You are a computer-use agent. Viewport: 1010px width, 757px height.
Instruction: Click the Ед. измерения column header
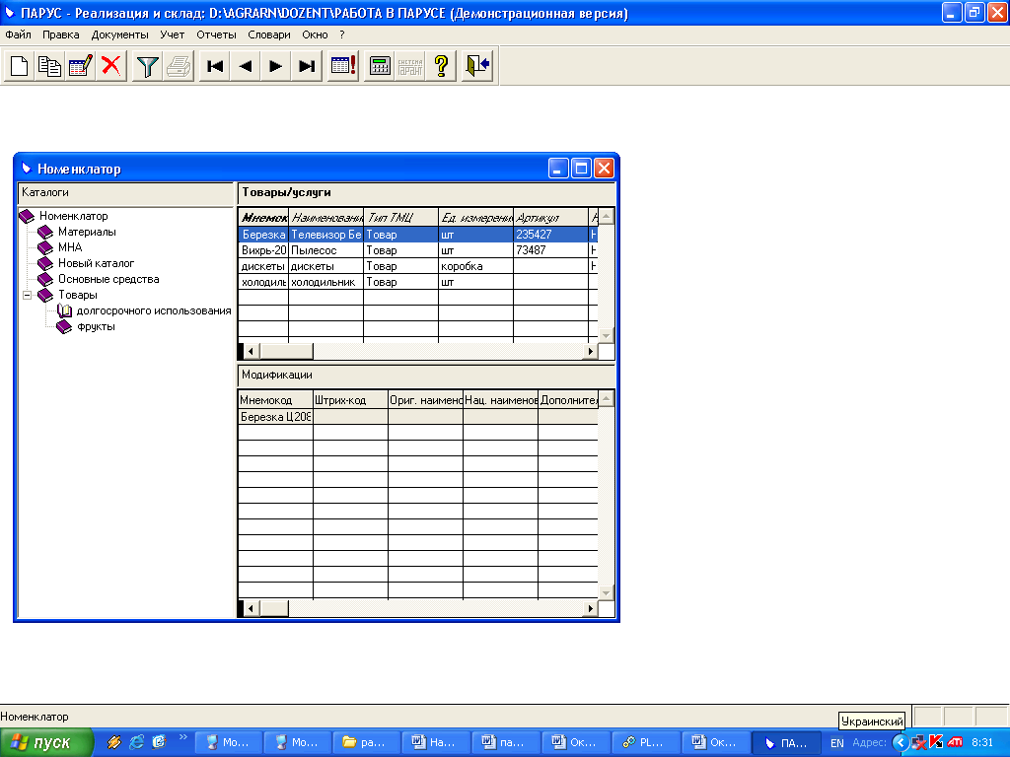pyautogui.click(x=476, y=218)
